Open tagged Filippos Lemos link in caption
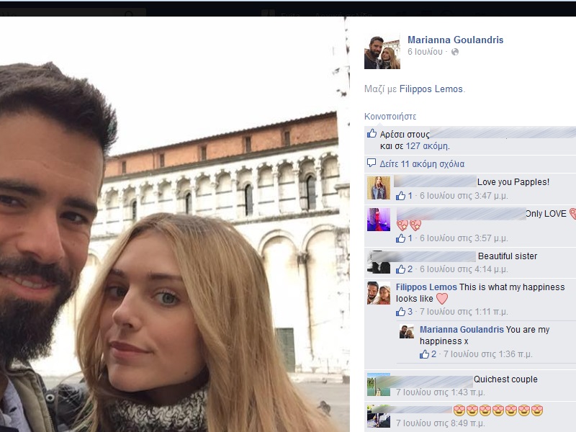Viewport: 576px width, 432px height. click(x=431, y=89)
